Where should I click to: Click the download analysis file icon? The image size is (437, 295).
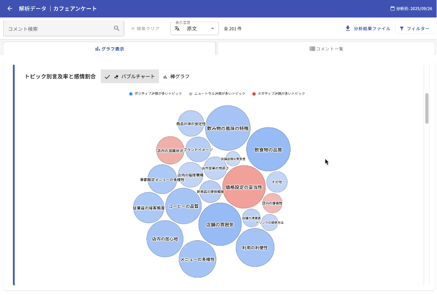pos(348,28)
